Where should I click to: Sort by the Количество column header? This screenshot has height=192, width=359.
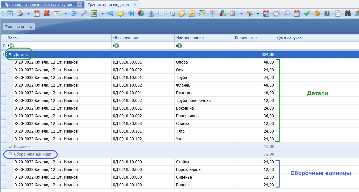(254, 38)
